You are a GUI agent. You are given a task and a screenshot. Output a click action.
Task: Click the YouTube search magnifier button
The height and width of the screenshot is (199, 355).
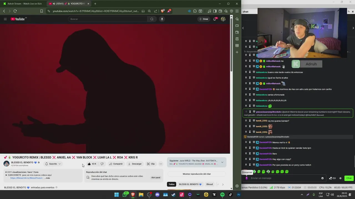pyautogui.click(x=152, y=19)
